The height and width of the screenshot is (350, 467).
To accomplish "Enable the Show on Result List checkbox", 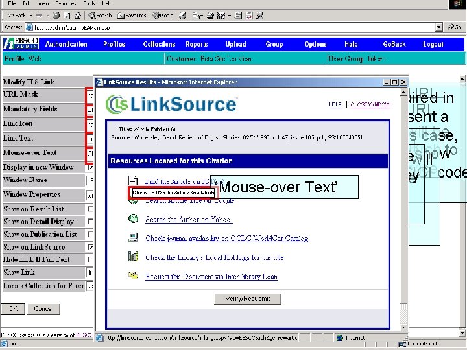I will tap(91, 209).
